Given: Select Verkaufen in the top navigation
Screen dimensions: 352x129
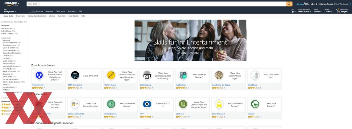Looking at the screenshot, I should click(x=72, y=11).
